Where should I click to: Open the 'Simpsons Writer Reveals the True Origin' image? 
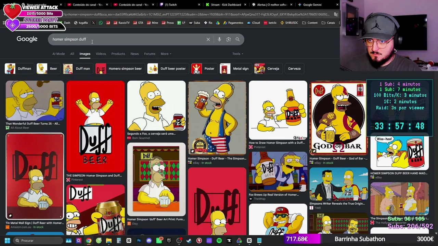pyautogui.click(x=338, y=184)
